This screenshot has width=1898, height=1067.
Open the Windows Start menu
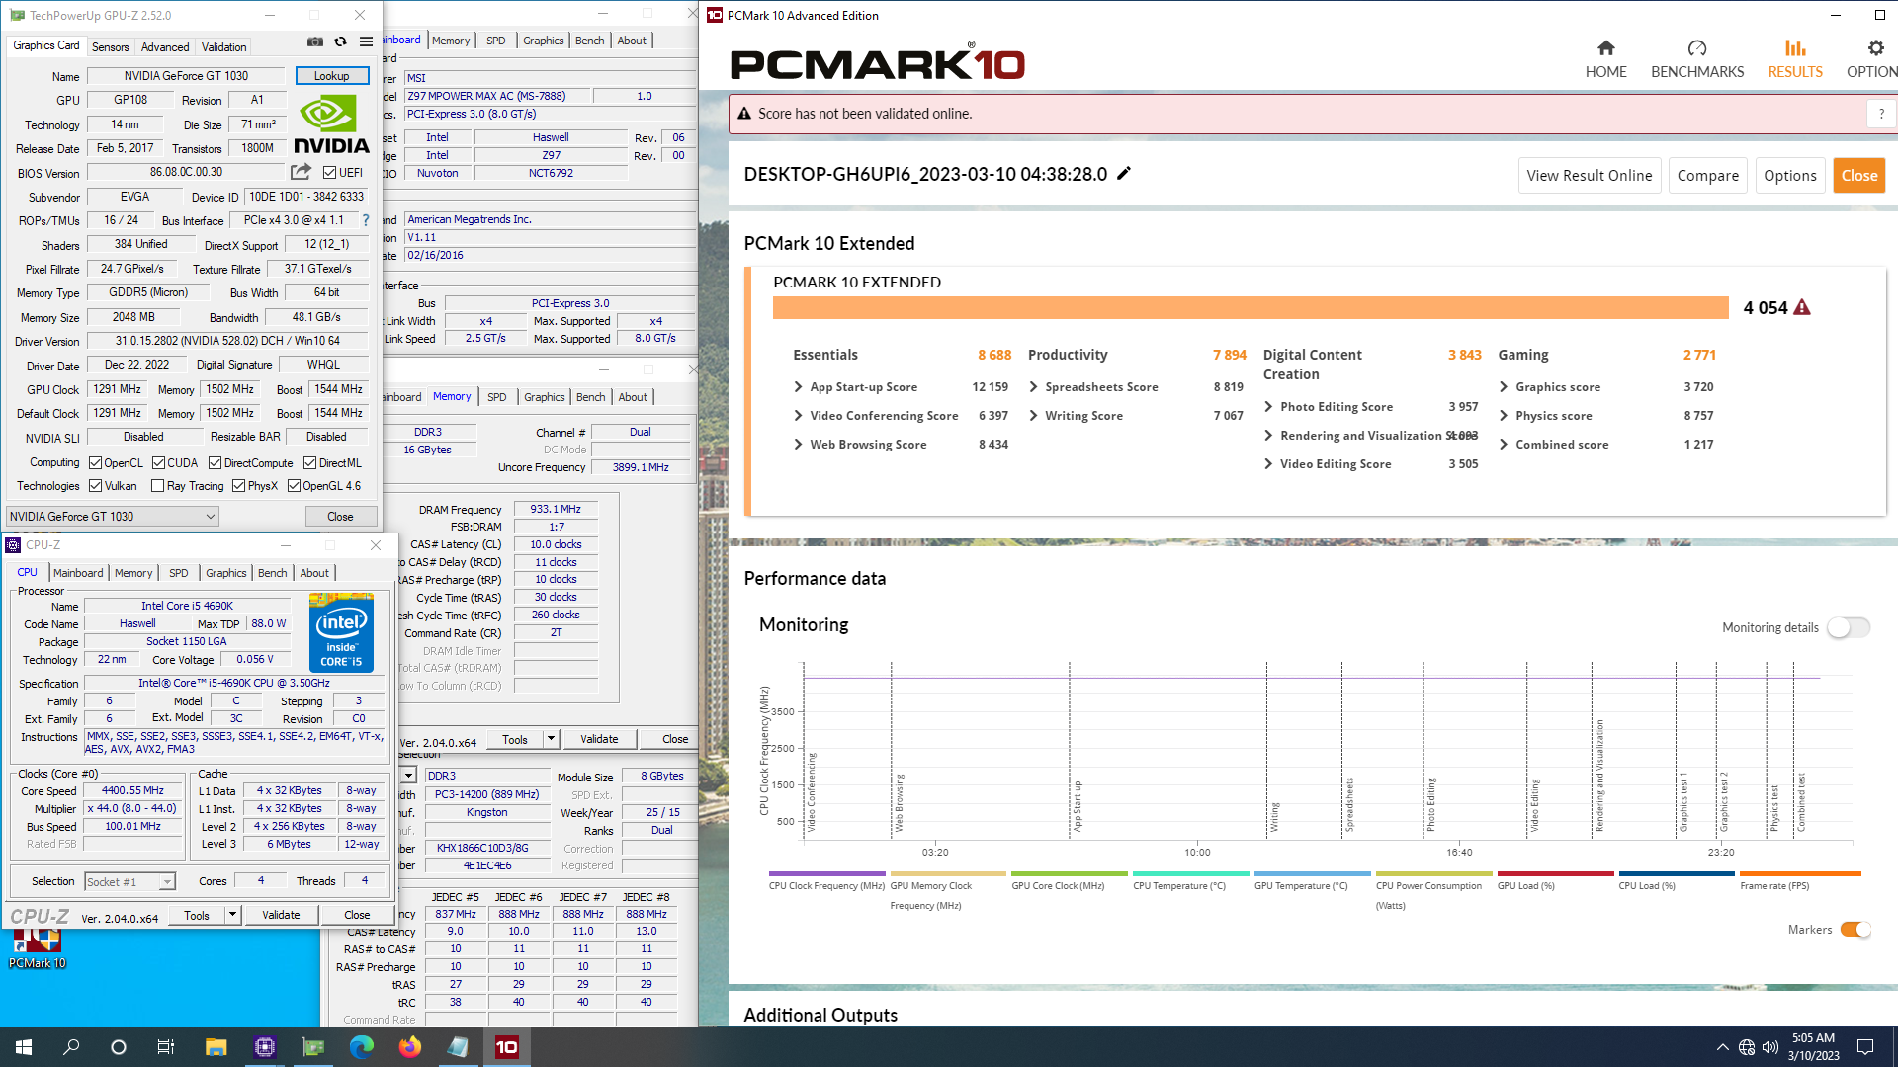24,1047
